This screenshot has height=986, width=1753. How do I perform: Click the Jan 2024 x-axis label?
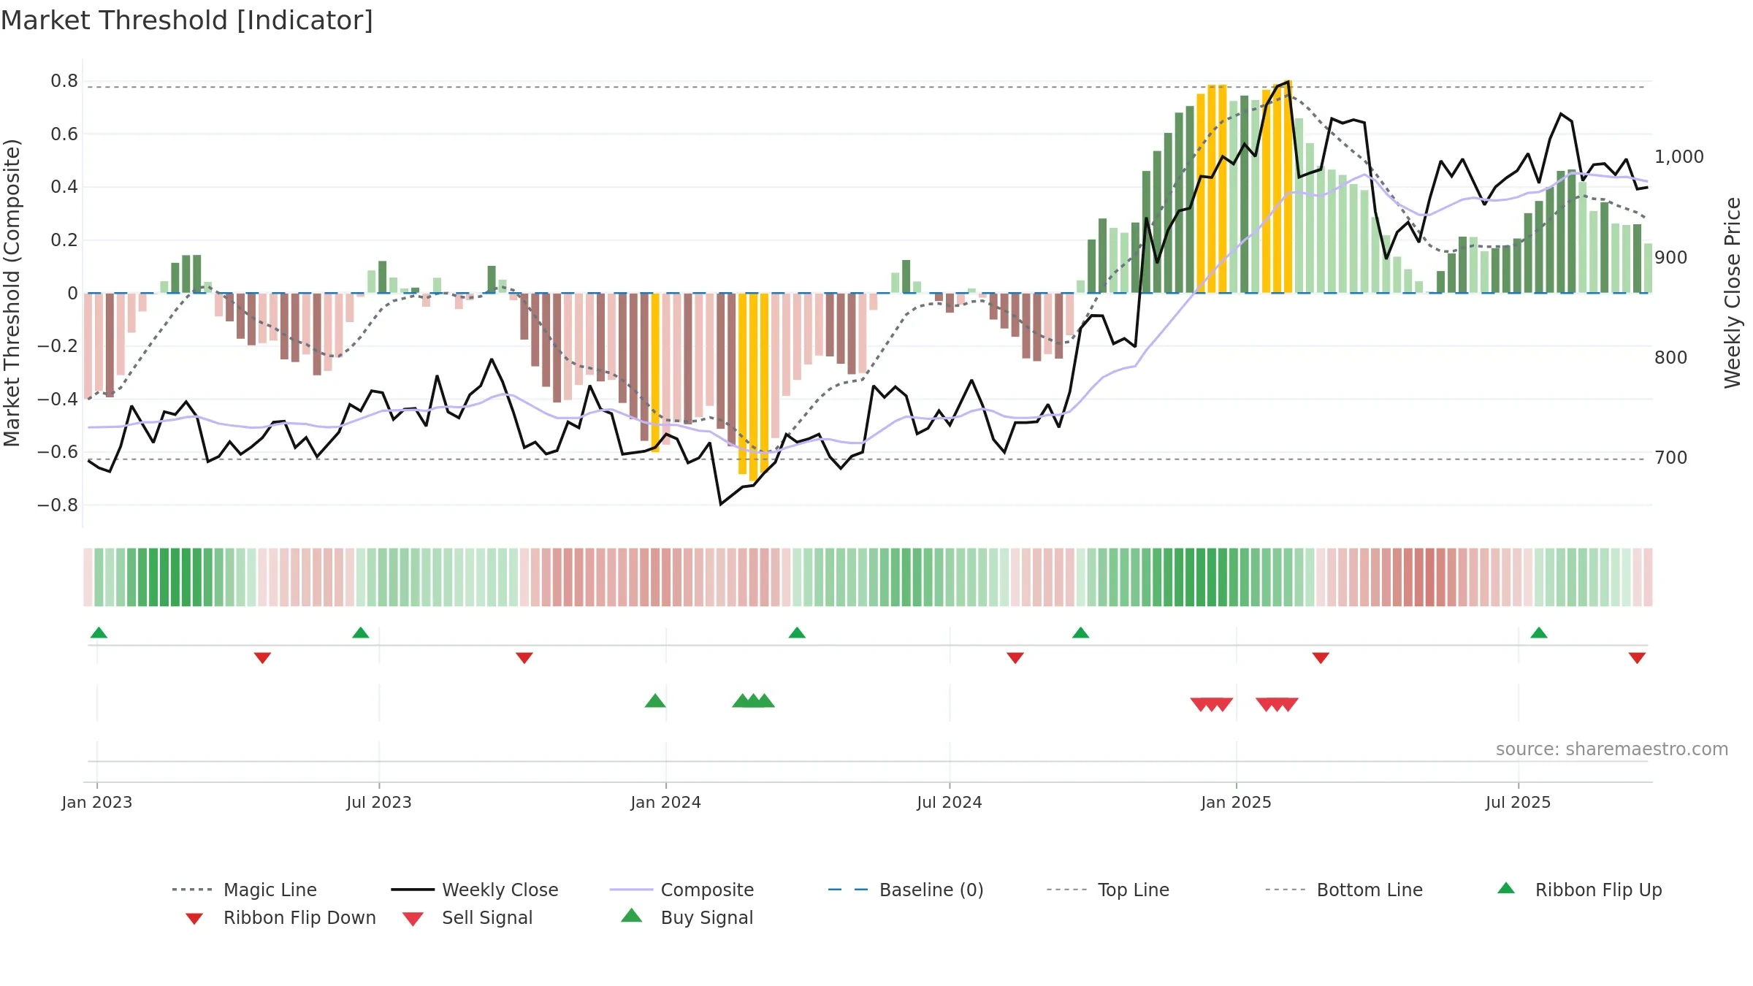[x=665, y=802]
